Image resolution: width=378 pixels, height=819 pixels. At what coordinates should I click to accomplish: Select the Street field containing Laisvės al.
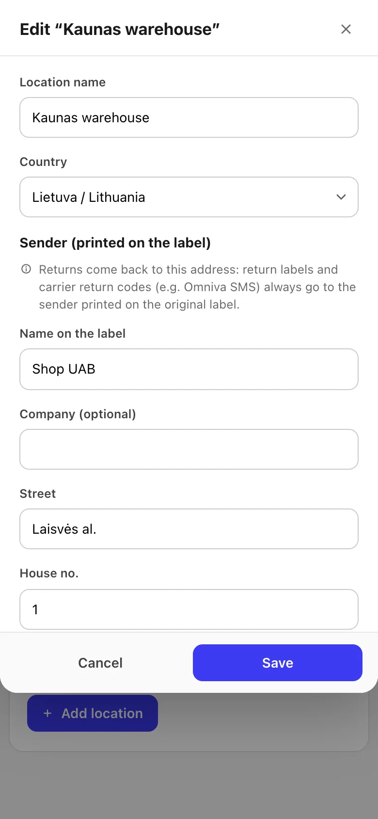click(x=189, y=529)
